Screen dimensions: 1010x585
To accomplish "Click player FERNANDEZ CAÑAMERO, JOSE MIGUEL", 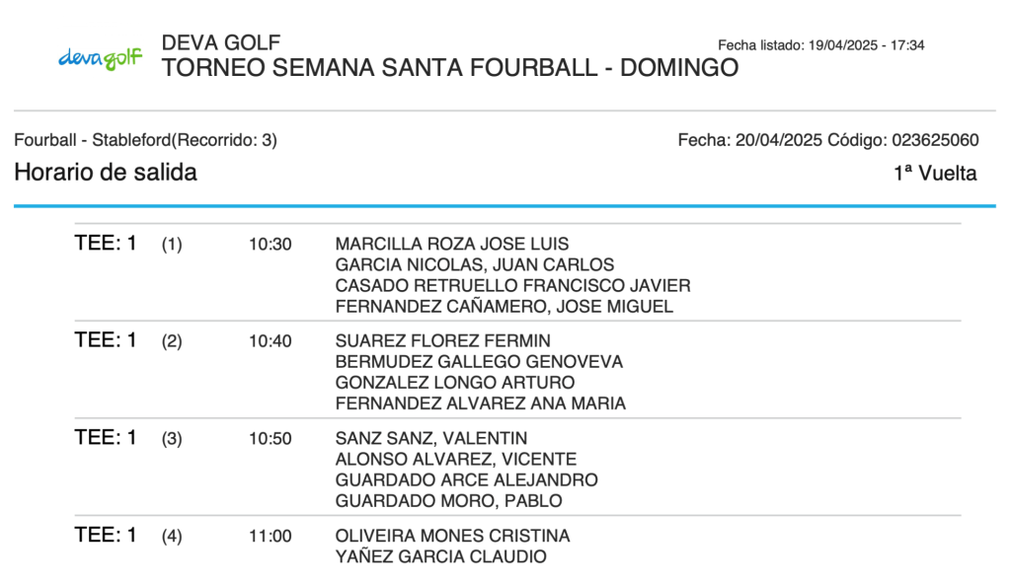I will coord(505,307).
